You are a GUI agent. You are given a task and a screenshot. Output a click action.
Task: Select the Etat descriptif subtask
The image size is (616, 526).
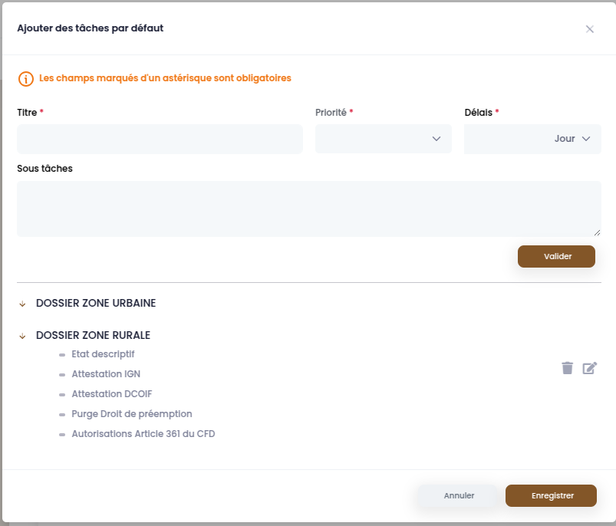pos(103,354)
